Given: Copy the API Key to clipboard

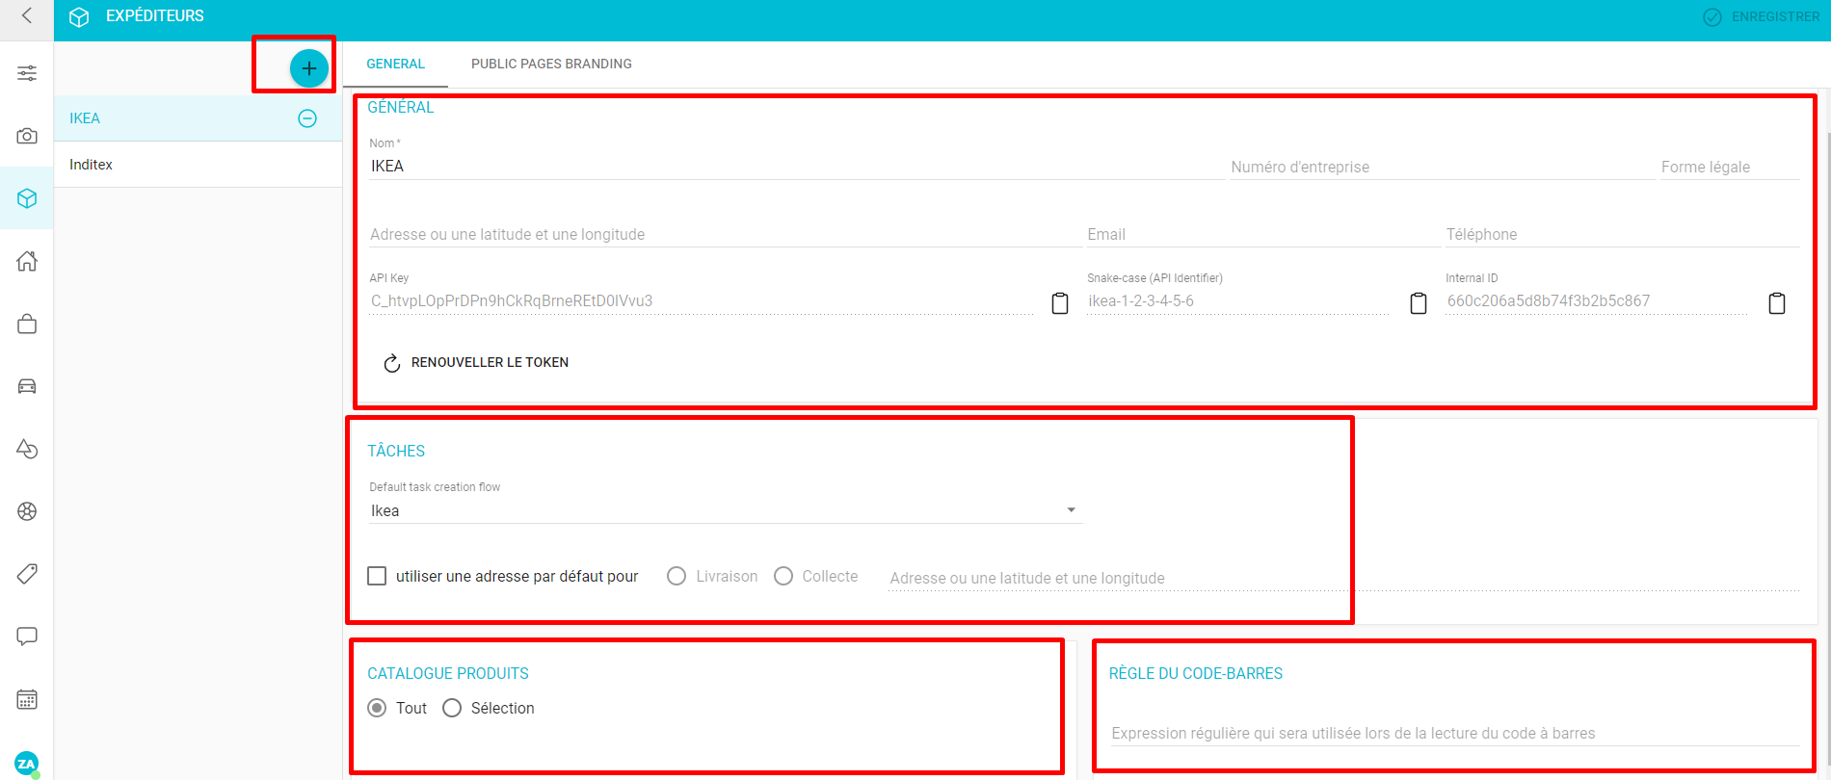Looking at the screenshot, I should 1060,303.
